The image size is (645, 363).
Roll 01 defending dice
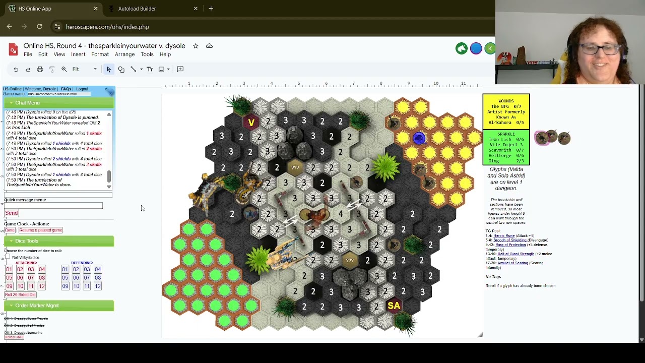tap(65, 269)
